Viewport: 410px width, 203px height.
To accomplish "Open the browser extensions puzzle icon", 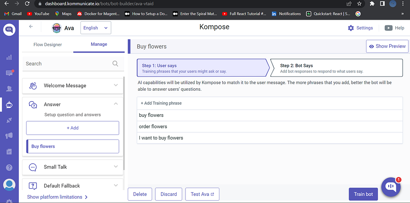I will [372, 4].
